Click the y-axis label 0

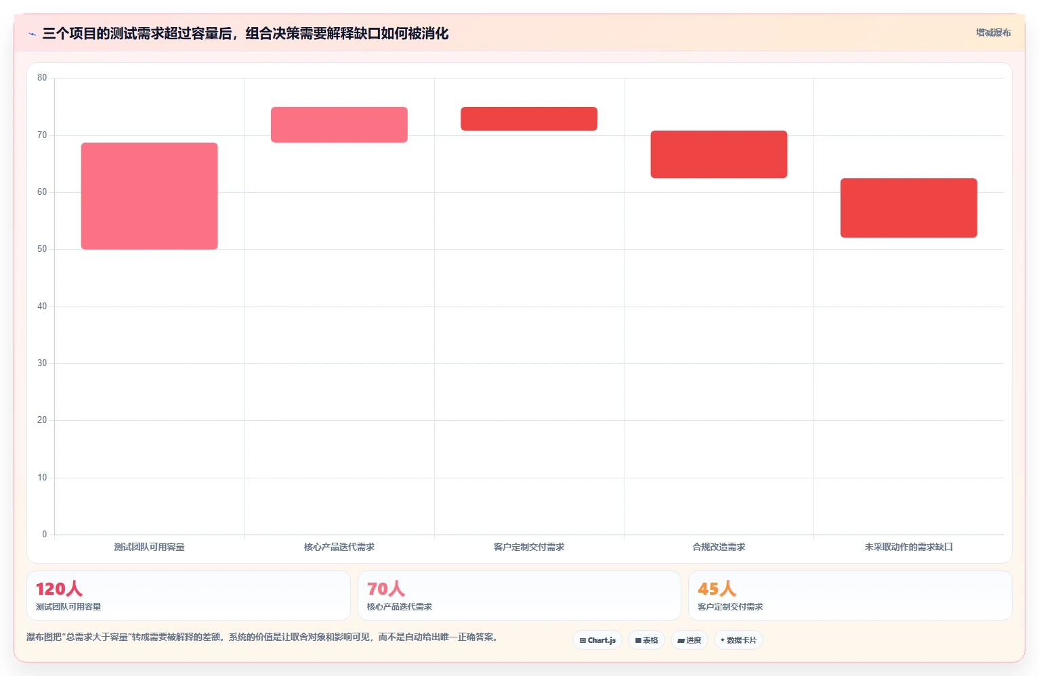coord(45,535)
